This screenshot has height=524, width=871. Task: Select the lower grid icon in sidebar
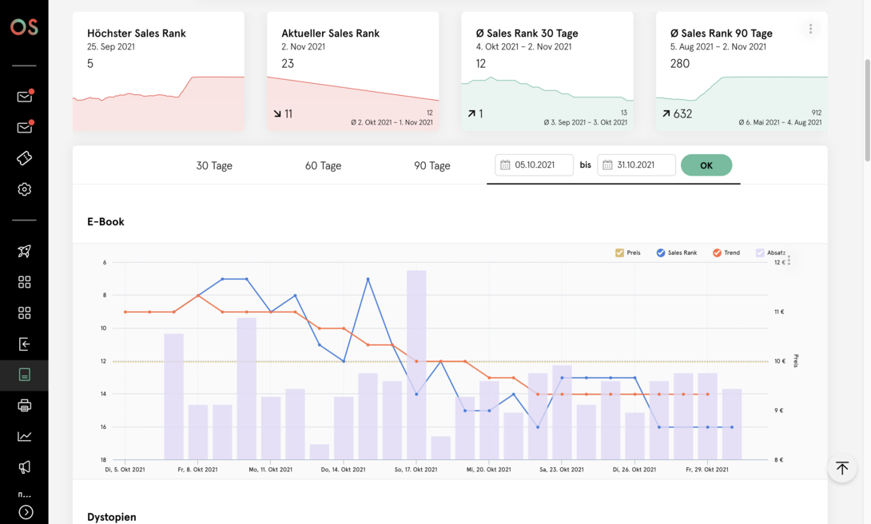(25, 313)
